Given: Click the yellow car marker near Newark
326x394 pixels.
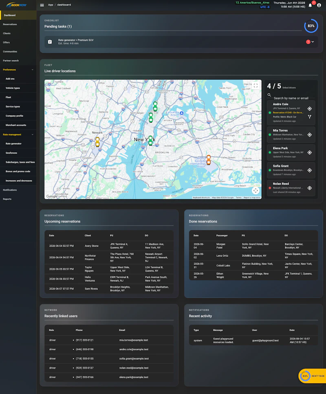Looking at the screenshot, I should [x=97, y=142].
